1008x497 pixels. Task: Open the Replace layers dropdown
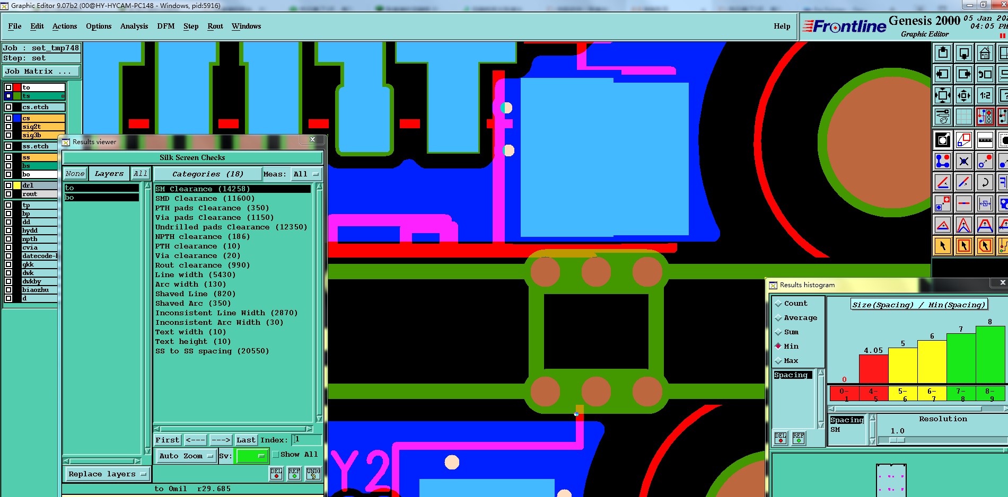click(107, 474)
